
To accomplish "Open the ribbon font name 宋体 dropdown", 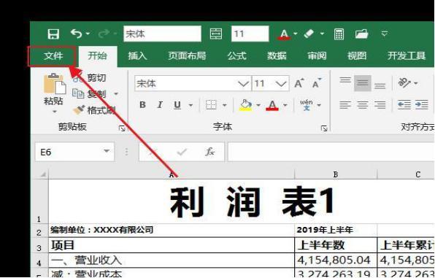I will point(243,83).
